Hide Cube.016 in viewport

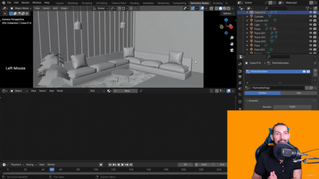pos(311,12)
